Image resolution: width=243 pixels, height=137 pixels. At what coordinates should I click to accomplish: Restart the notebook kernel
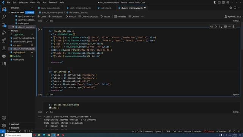(105, 16)
